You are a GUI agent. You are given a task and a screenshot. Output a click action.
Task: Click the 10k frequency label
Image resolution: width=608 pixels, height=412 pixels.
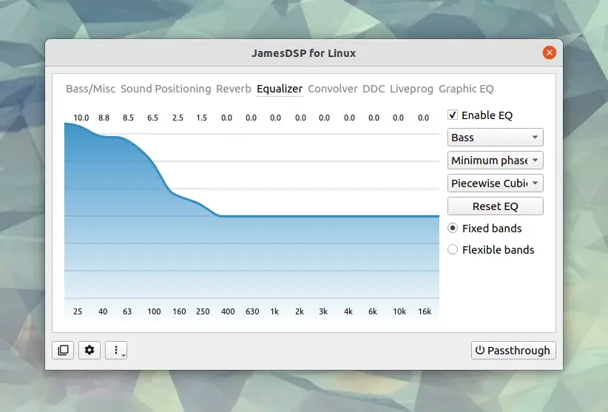click(399, 311)
